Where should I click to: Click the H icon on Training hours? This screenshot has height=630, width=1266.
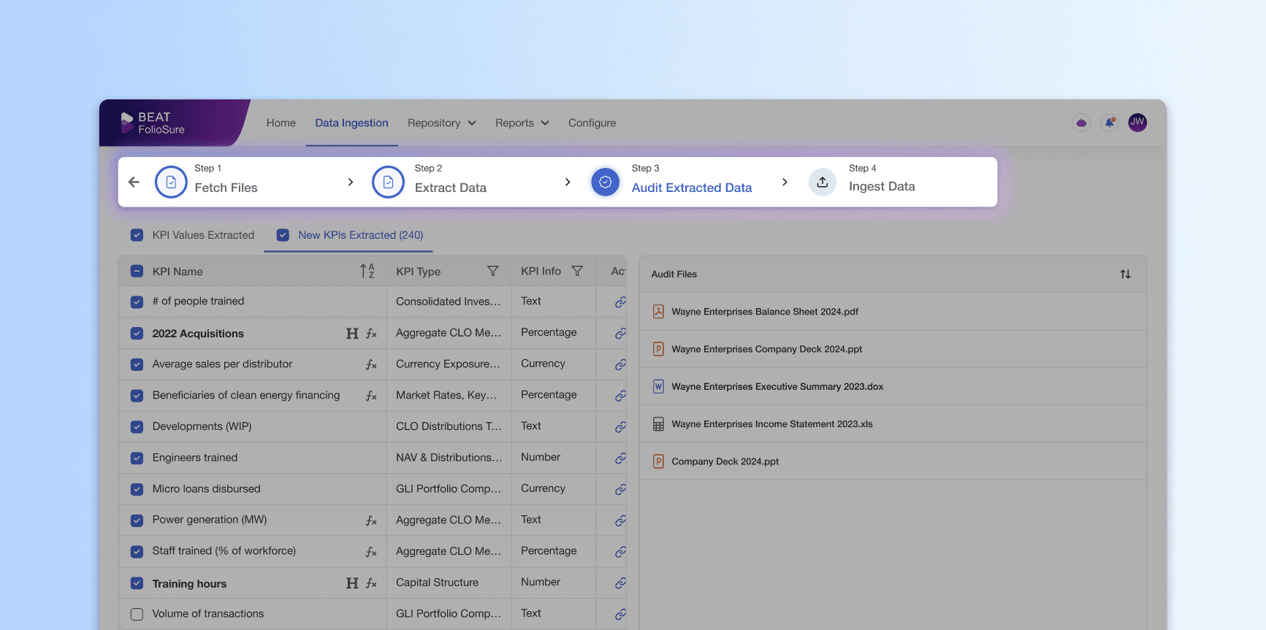pos(352,583)
